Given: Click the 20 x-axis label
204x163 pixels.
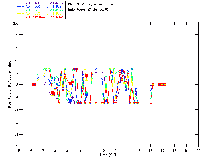Looking at the screenshot, I should 198,151.
